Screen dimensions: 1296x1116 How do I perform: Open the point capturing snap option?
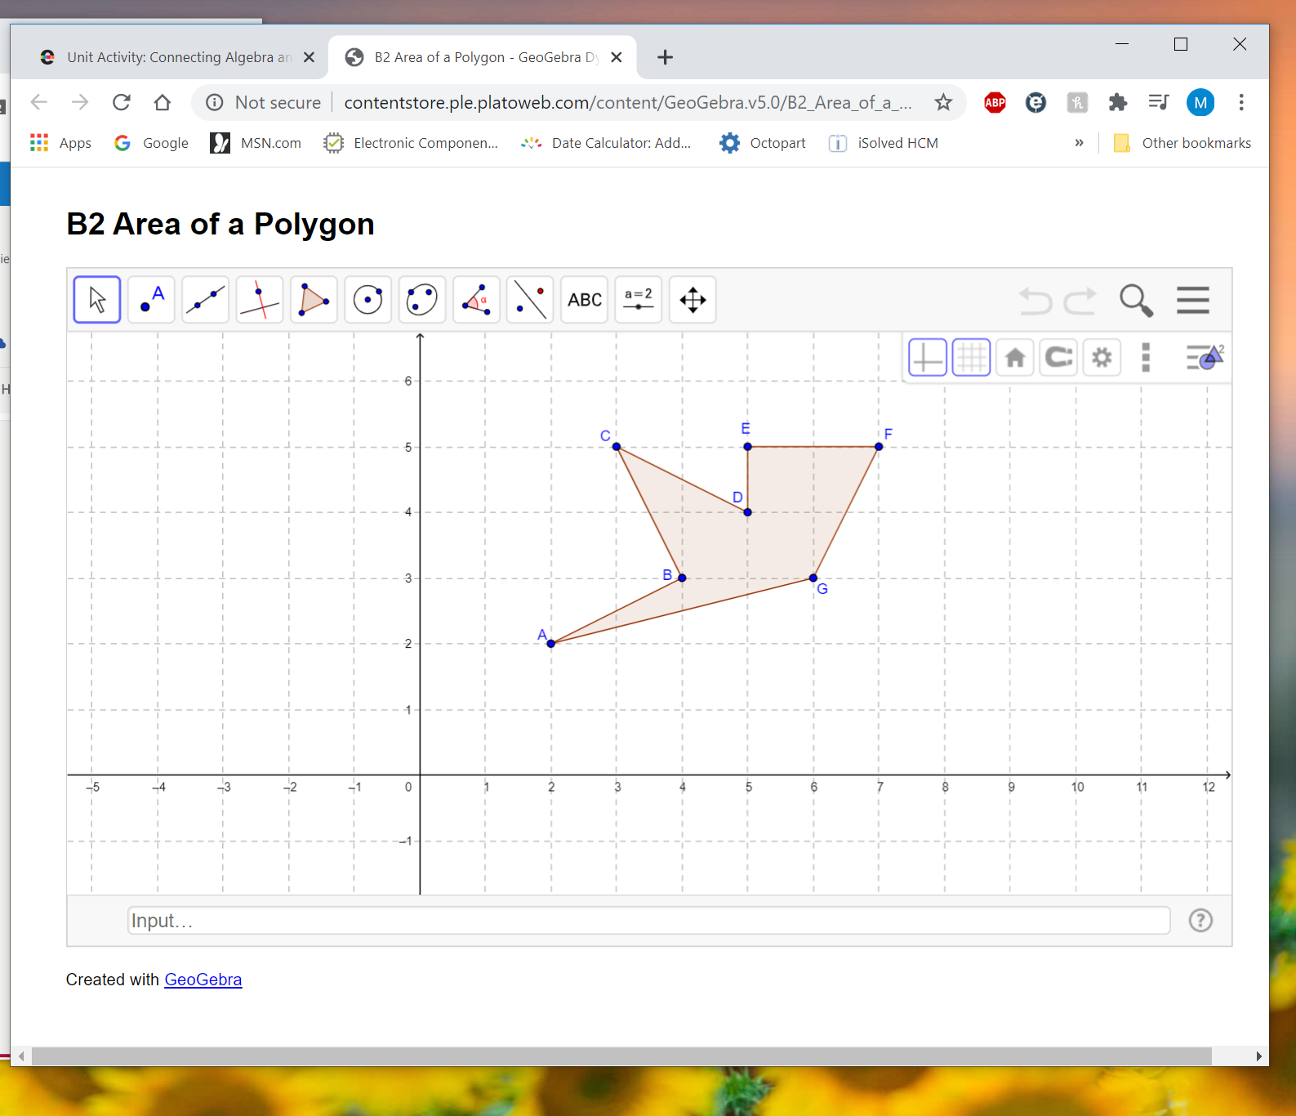coord(1059,358)
